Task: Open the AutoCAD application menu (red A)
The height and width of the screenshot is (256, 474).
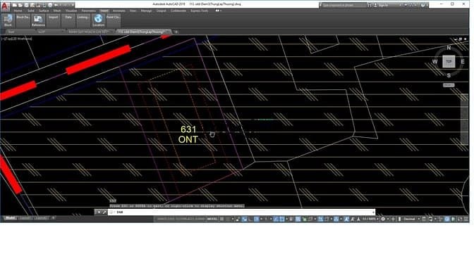Action: click(x=6, y=6)
